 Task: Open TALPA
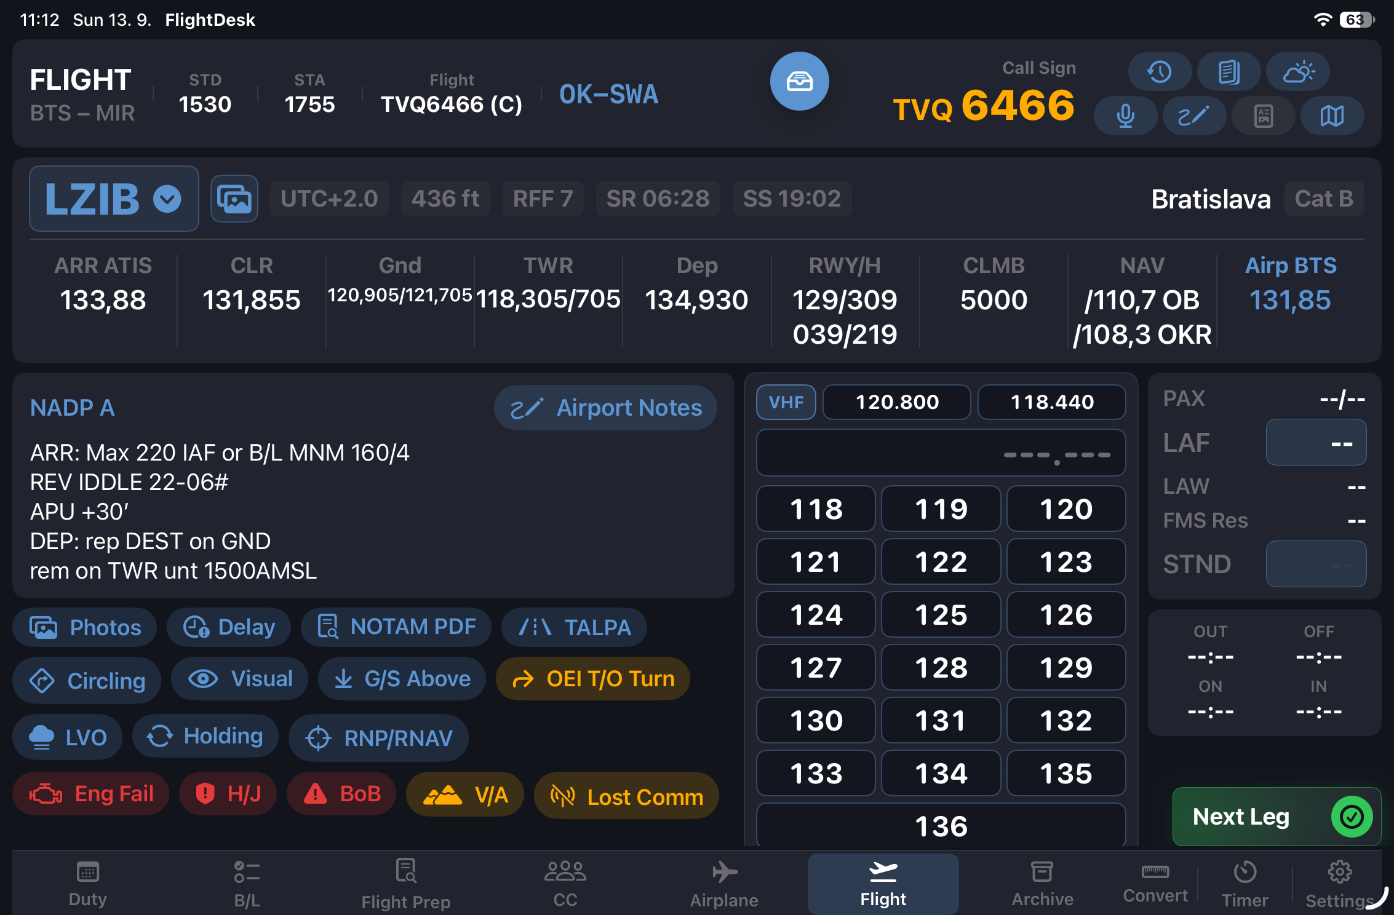coord(574,627)
